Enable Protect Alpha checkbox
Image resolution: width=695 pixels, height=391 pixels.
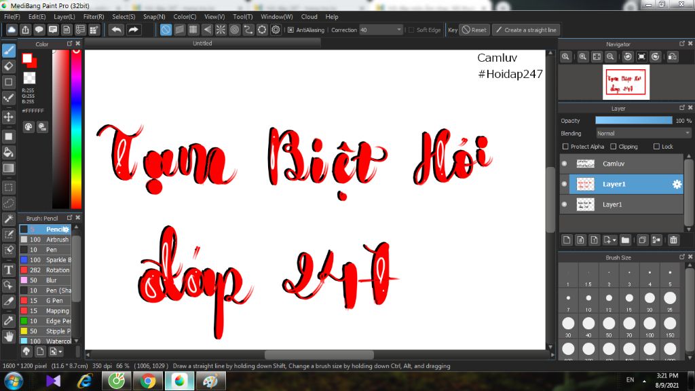click(x=565, y=147)
